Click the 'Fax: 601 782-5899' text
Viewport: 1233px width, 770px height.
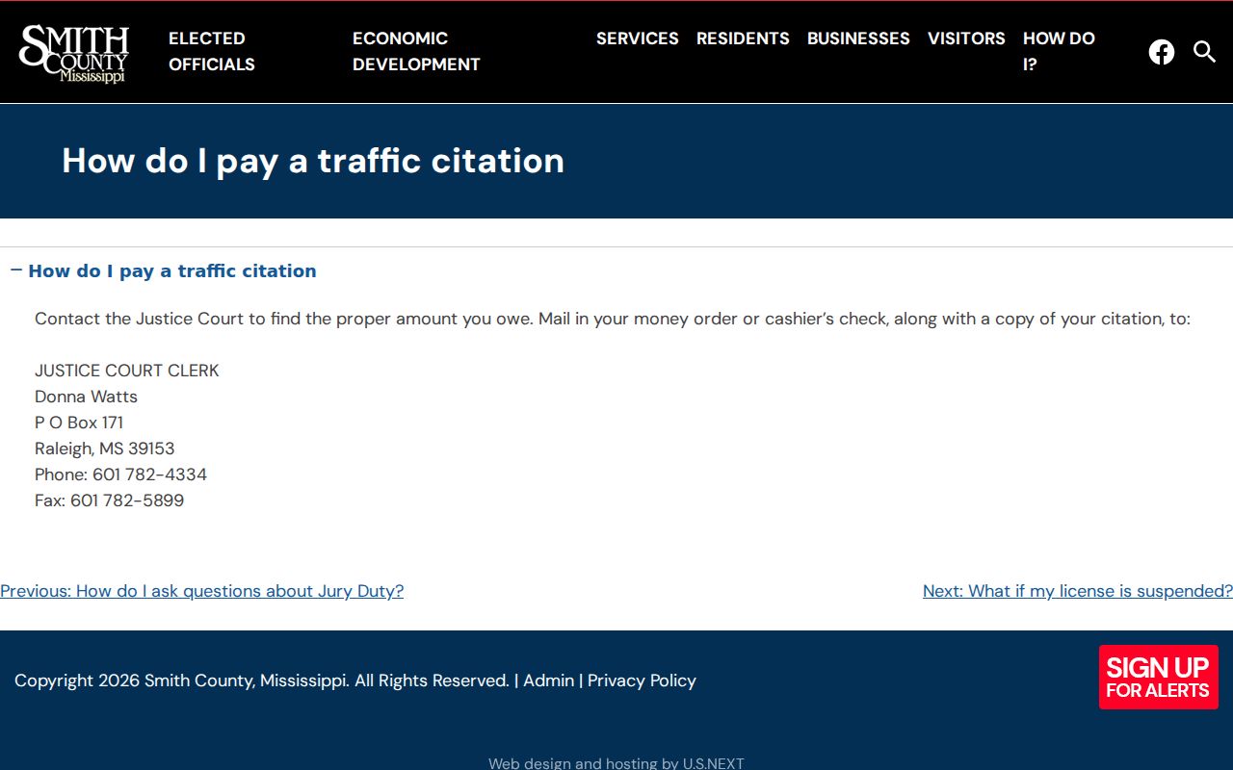(x=110, y=500)
